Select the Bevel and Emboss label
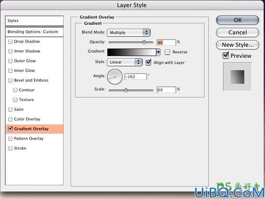 point(31,80)
